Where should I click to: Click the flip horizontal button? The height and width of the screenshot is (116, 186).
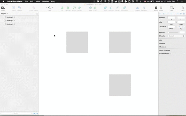click(179, 27)
